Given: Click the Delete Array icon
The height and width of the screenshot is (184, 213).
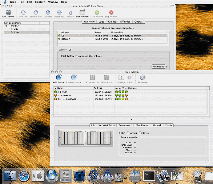Looking at the screenshot, I should (x=107, y=79).
